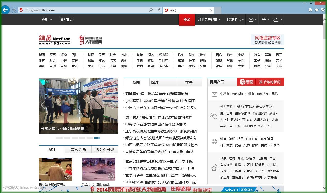Click the refresh icon in address bar
This screenshot has width=327, height=193.
click(159, 10)
